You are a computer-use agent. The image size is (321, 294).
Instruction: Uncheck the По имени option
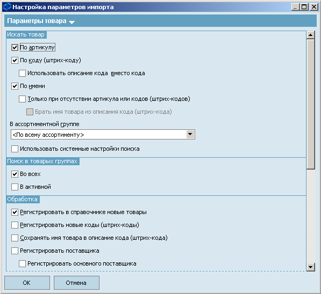[x=15, y=86]
